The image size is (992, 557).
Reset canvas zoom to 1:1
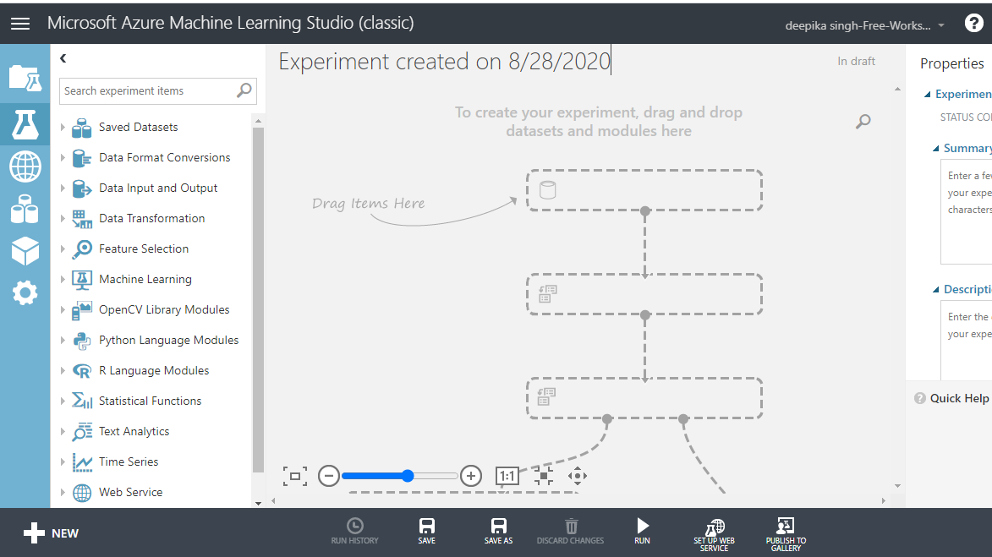click(x=507, y=476)
